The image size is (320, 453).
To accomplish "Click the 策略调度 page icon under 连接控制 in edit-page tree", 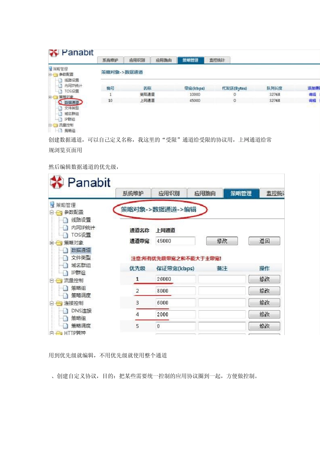I will 66,326.
